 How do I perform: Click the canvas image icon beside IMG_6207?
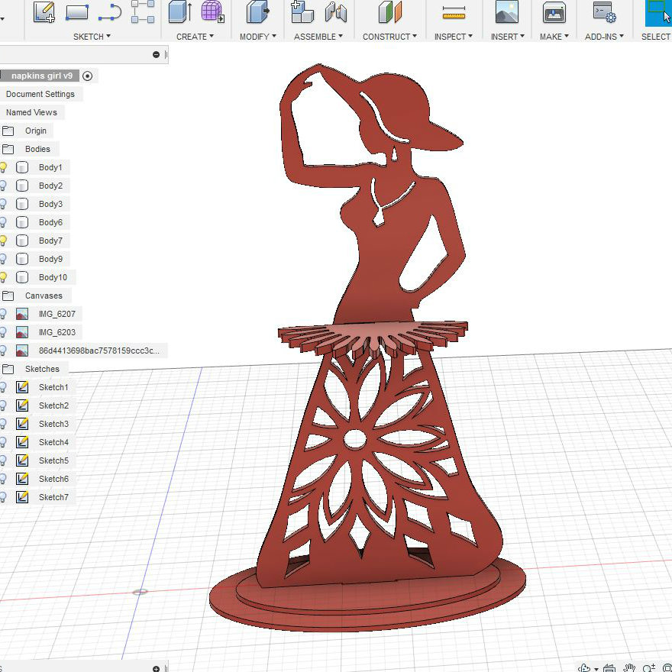(x=22, y=314)
